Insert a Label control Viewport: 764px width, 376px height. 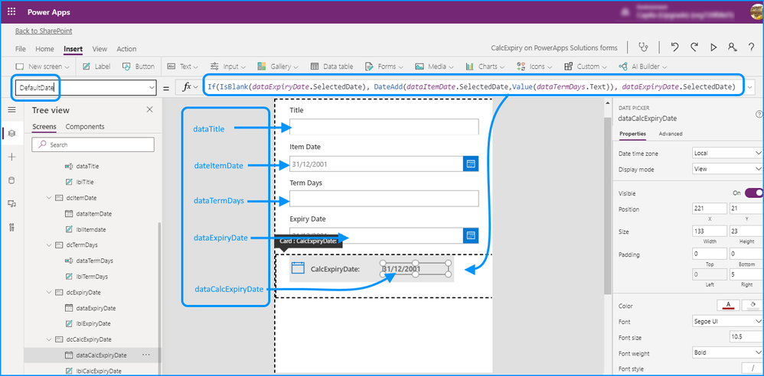point(96,66)
